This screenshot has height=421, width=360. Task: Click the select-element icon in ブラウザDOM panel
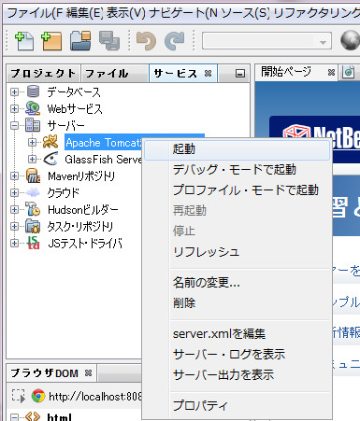pyautogui.click(x=19, y=396)
